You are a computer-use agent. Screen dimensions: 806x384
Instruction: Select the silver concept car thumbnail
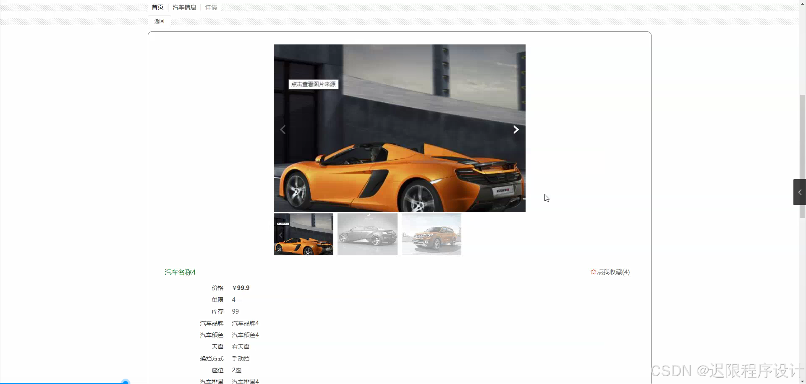click(367, 234)
